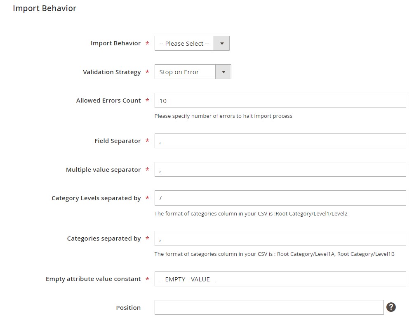Click the 'Category Levels separated by' label

point(96,198)
